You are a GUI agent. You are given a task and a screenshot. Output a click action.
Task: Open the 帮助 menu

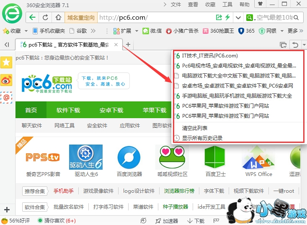(x=245, y=5)
